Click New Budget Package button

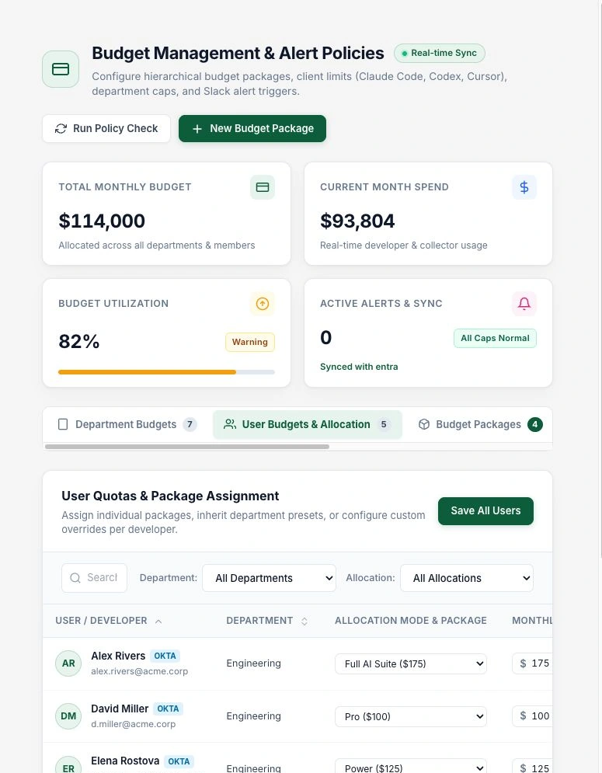pyautogui.click(x=252, y=129)
